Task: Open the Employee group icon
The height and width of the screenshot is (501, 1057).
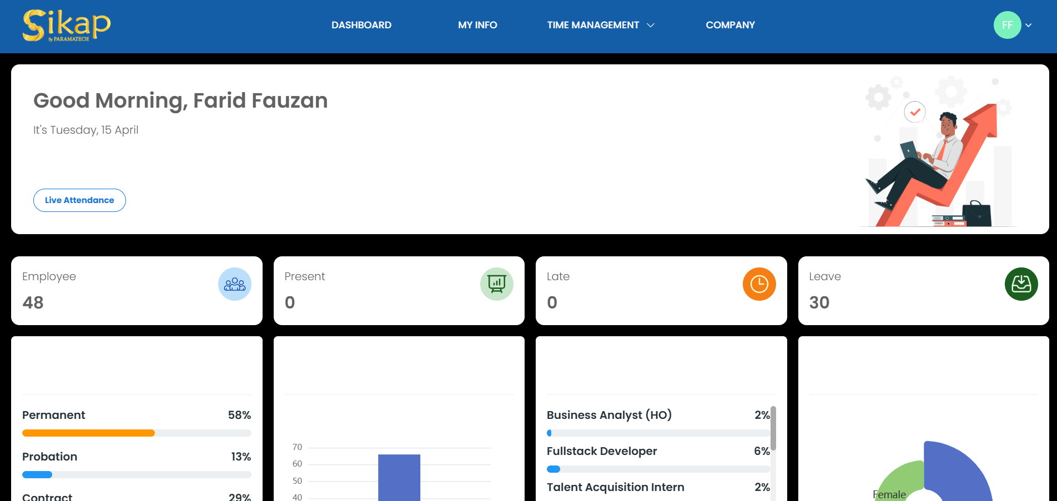Action: 235,284
